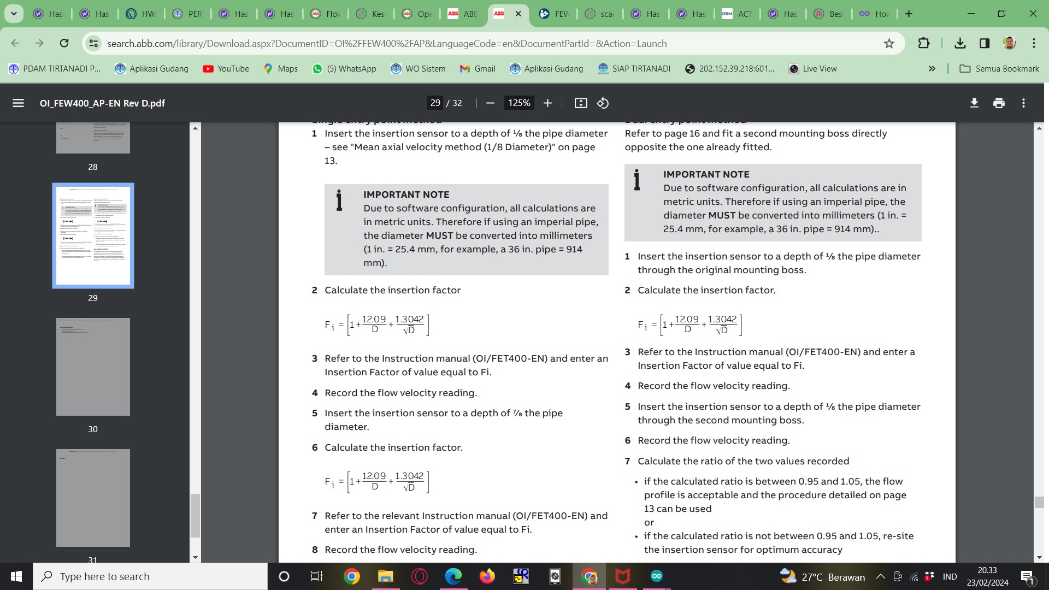
Task: Go back to previous page
Action: coord(15,43)
